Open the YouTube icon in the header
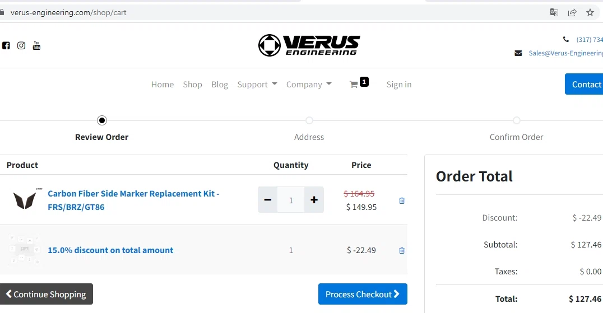 (x=36, y=45)
